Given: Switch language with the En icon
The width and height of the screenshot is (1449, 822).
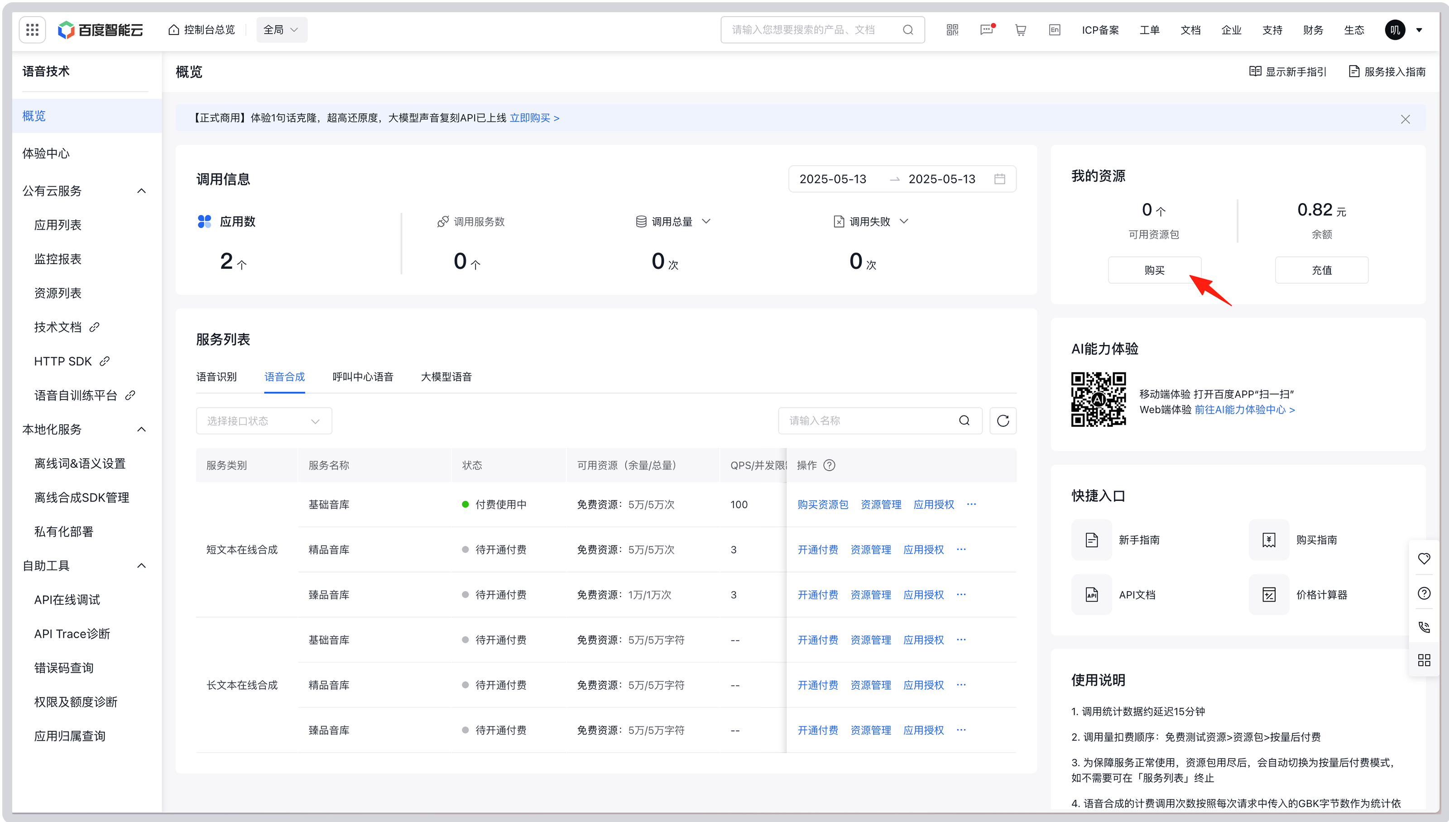Looking at the screenshot, I should pos(1054,30).
